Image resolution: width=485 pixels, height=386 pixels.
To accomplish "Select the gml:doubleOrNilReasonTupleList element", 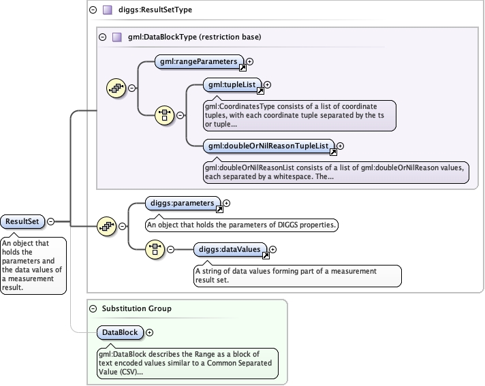I will point(268,146).
